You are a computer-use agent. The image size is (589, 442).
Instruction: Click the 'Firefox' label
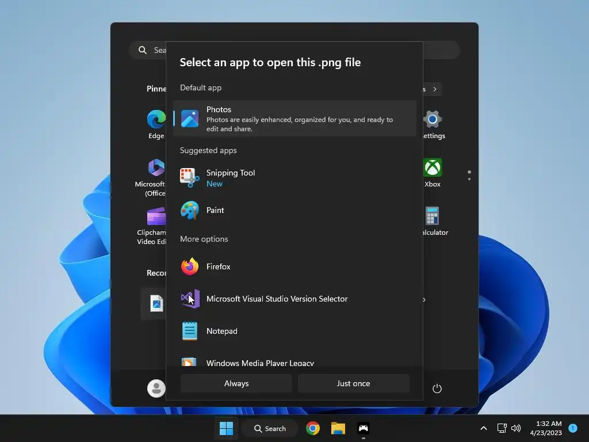[218, 266]
